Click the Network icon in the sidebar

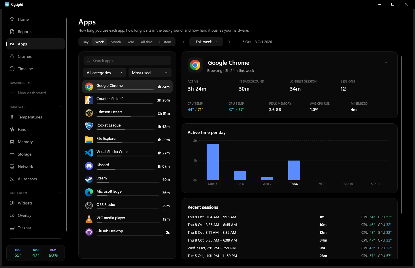click(12, 166)
